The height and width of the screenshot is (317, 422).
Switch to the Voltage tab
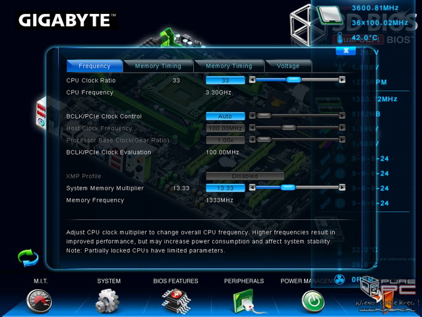pos(288,66)
